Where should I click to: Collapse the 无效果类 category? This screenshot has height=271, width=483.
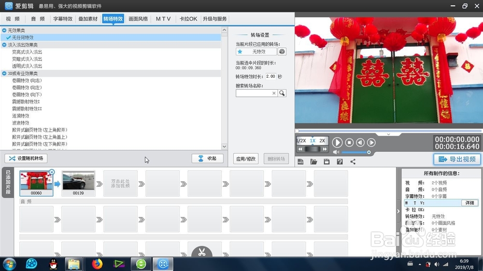pos(4,30)
